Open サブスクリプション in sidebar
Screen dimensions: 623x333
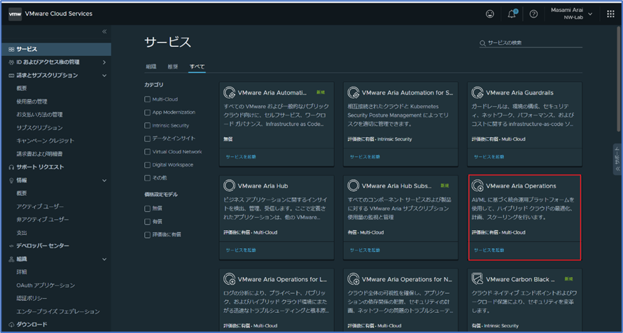tap(39, 128)
